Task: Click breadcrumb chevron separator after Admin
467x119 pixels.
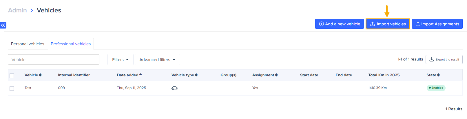Action: click(x=32, y=11)
